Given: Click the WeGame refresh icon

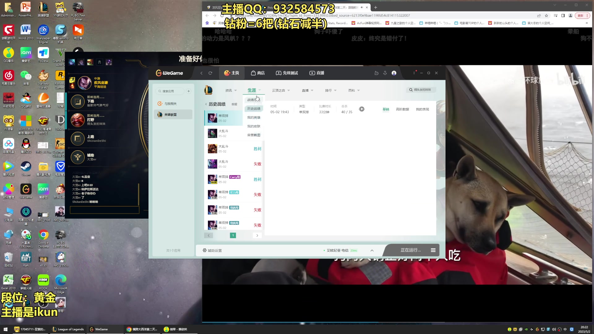Looking at the screenshot, I should point(210,73).
